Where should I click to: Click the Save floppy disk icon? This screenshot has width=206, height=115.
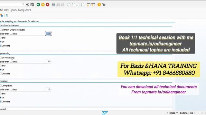(x=32, y=4)
